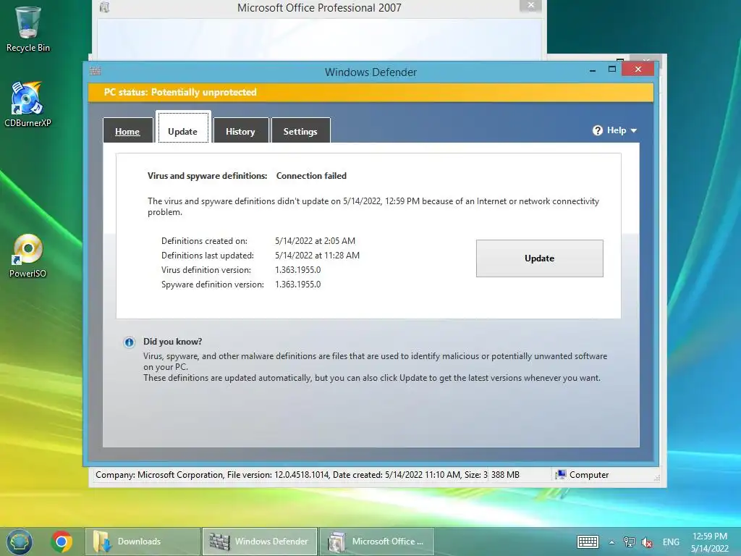The image size is (741, 556).
Task: Click the Defender brick wall taskbar icon
Action: click(219, 542)
